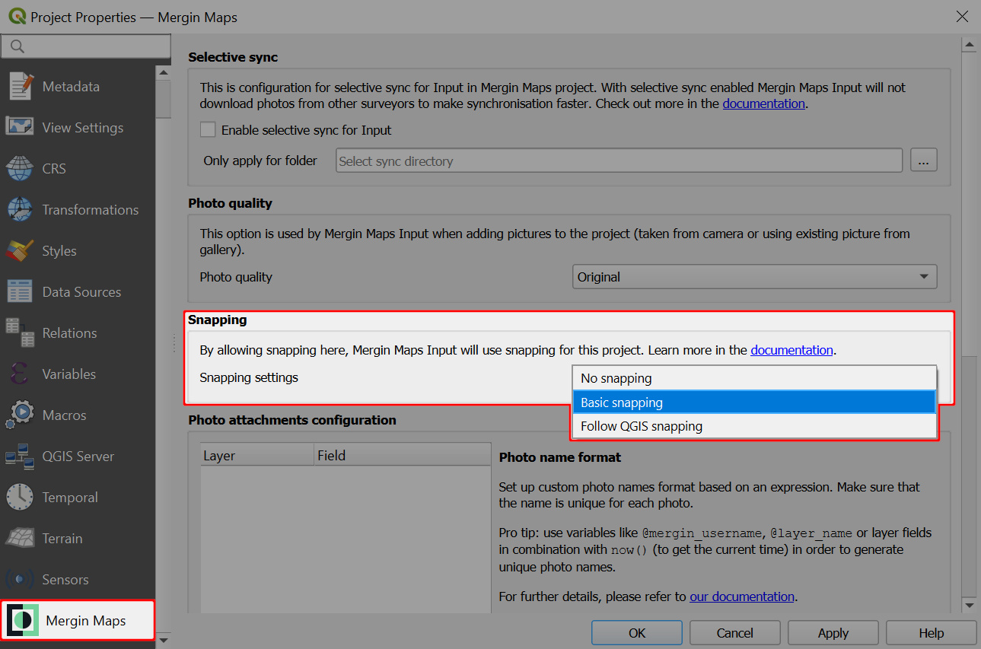Switch to the Sensors page
Screen dimensions: 981x649
(x=78, y=579)
